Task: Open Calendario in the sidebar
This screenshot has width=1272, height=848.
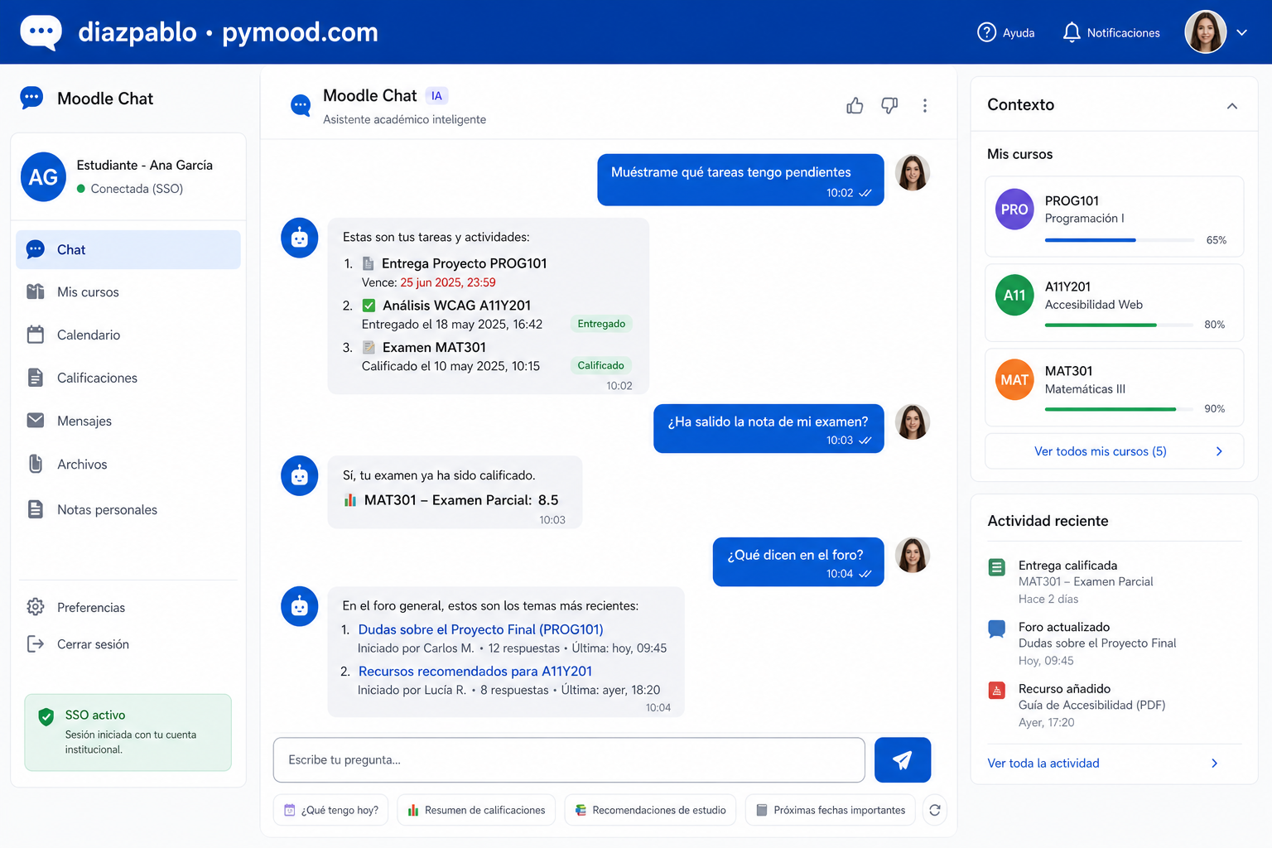Action: coord(128,335)
